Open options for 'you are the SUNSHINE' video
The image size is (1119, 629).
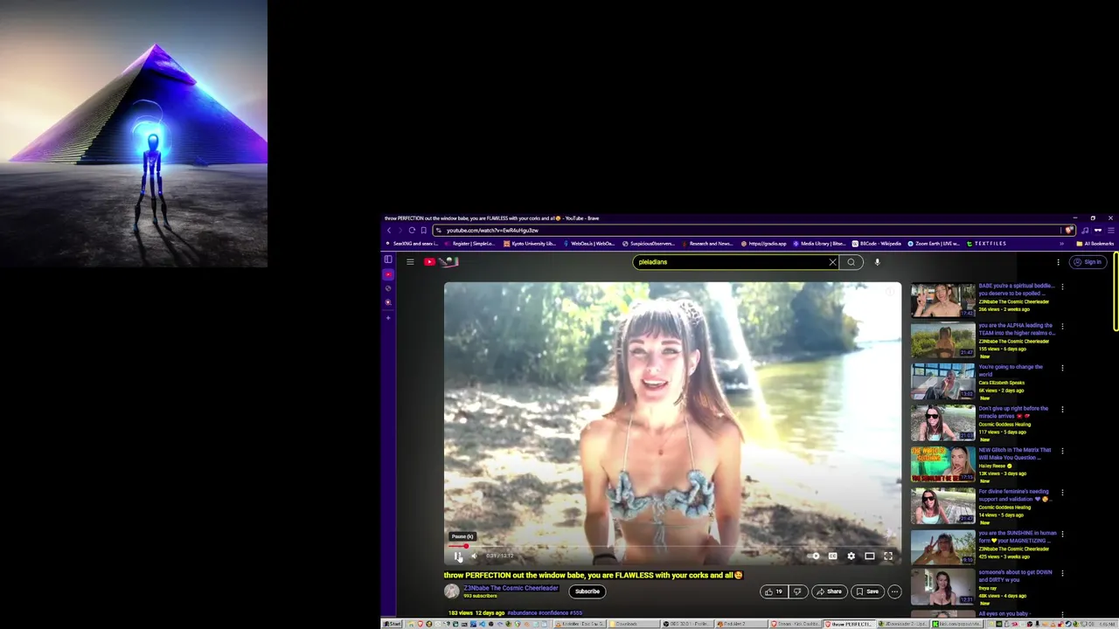click(x=1062, y=534)
